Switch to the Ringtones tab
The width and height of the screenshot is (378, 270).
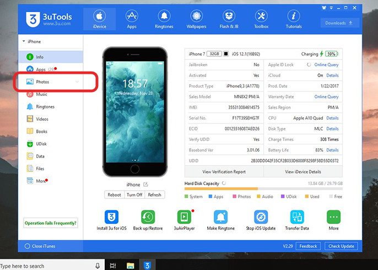(164, 19)
